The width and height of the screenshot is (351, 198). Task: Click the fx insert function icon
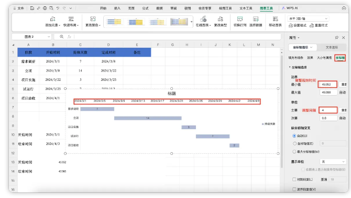click(69, 37)
